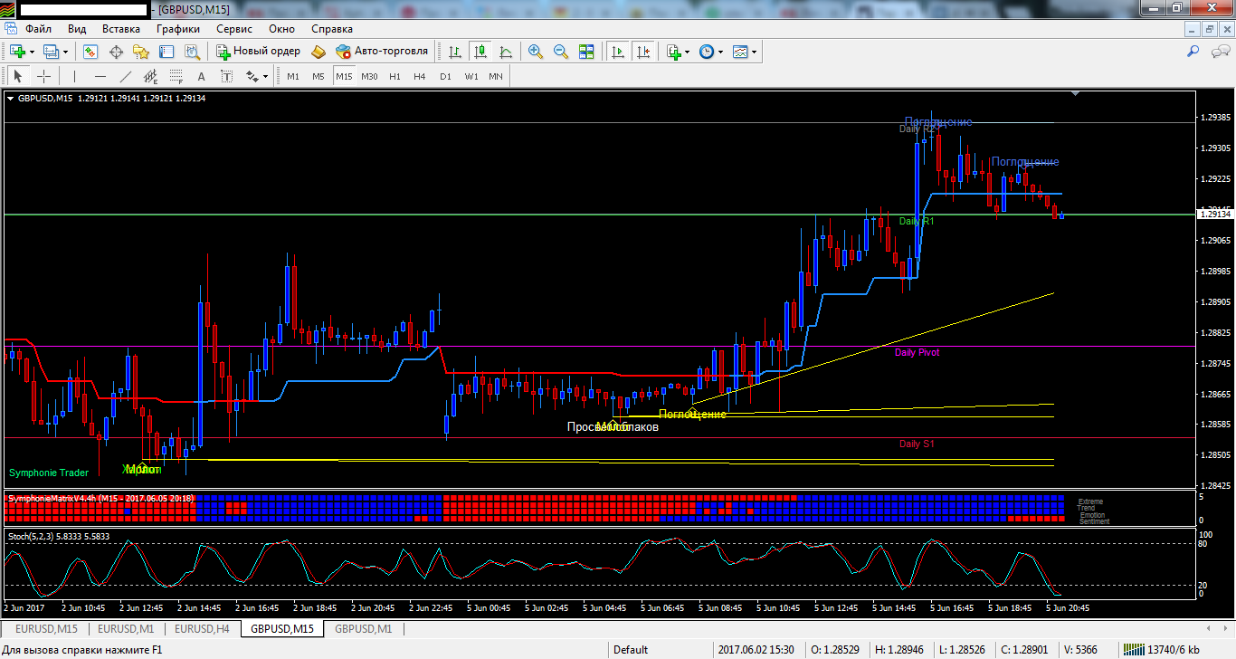The image size is (1236, 659).
Task: Select the Vertical Line drawing tool
Action: click(x=75, y=76)
